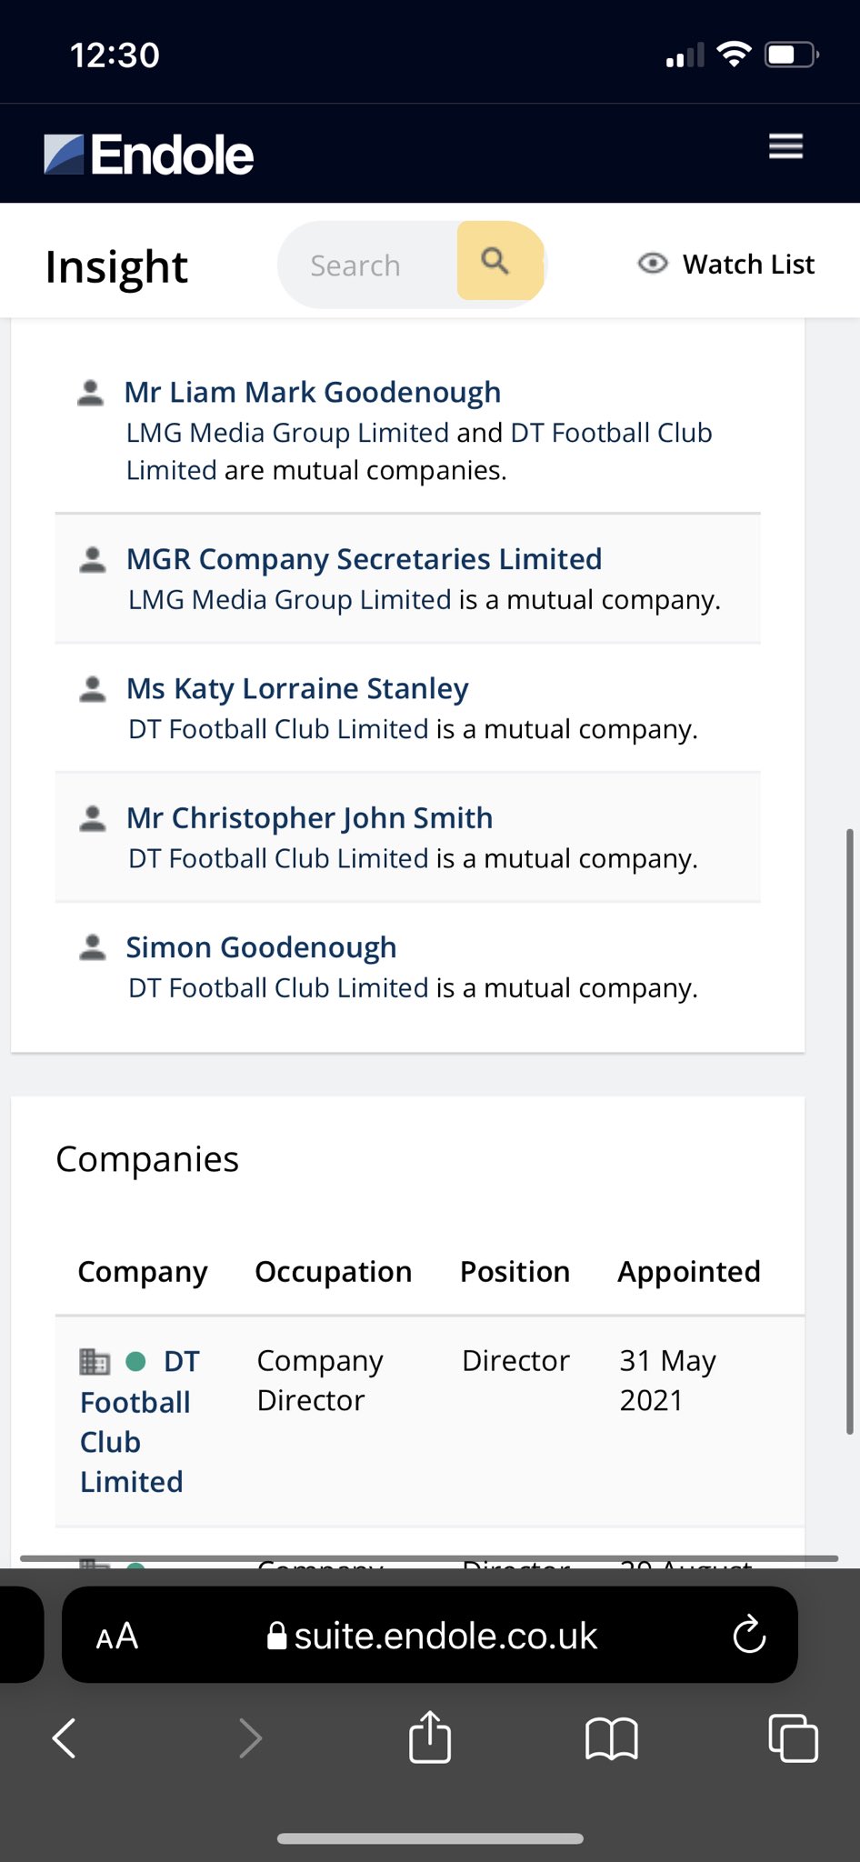Screen dimensions: 860x1862
Task: Show open Safari tabs icon
Action: pyautogui.click(x=793, y=1738)
